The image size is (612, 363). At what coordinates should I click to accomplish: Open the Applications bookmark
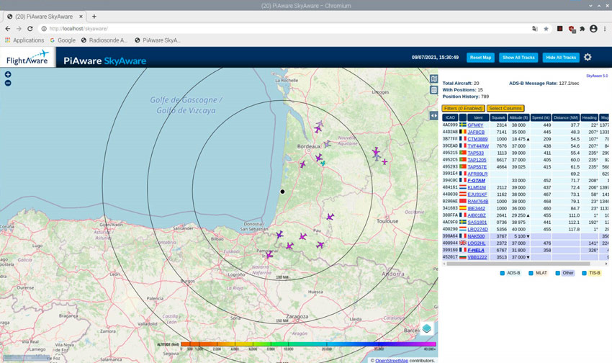pos(24,40)
